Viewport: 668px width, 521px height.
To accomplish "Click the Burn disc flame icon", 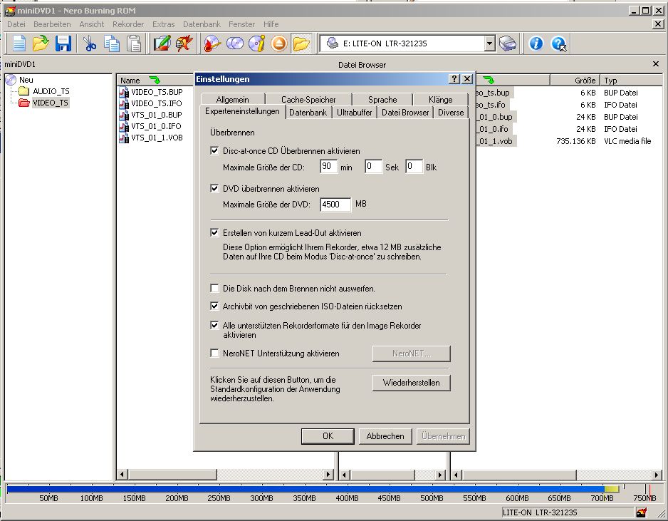I will [212, 43].
